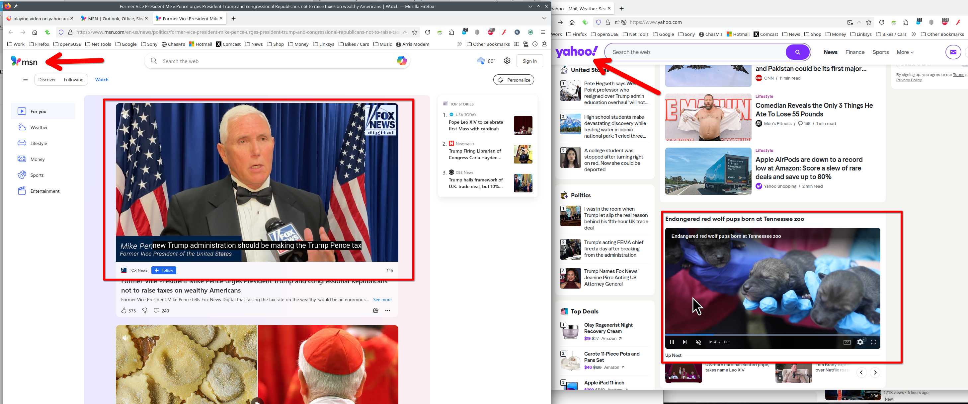This screenshot has height=404, width=968.
Task: Open the MSN hamburger navigation menu
Action: [26, 80]
